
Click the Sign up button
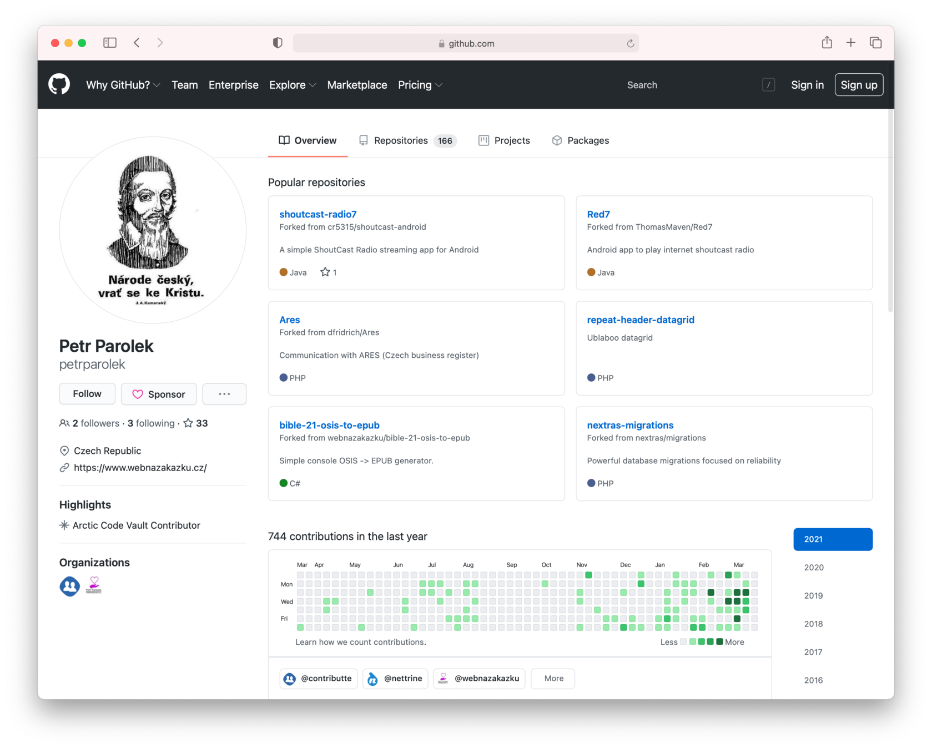click(x=859, y=85)
